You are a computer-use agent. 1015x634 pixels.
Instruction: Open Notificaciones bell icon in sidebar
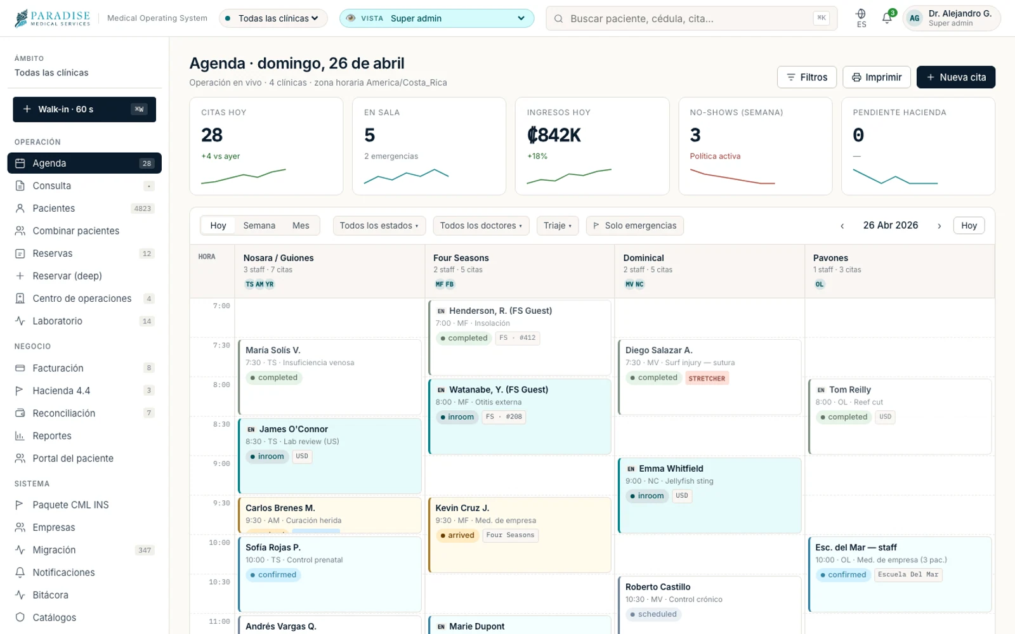(x=20, y=573)
